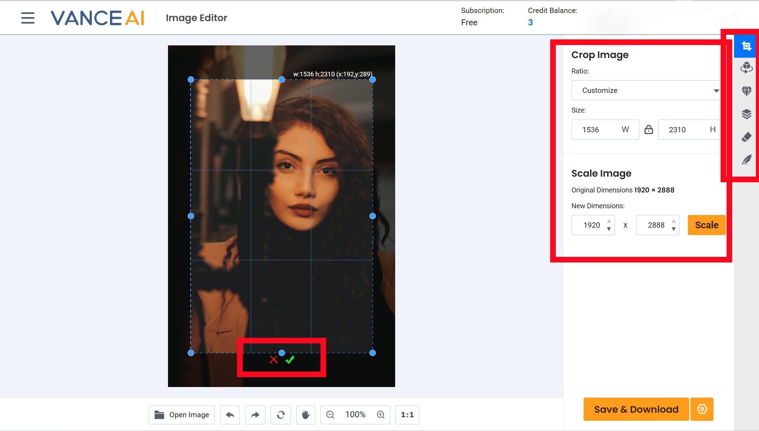Click the rotate image icon

(x=280, y=414)
